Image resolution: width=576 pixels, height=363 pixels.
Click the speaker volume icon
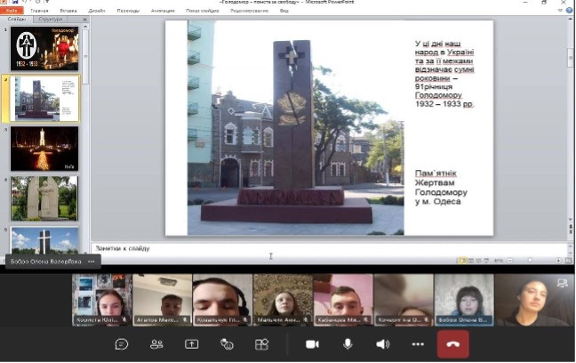point(382,344)
